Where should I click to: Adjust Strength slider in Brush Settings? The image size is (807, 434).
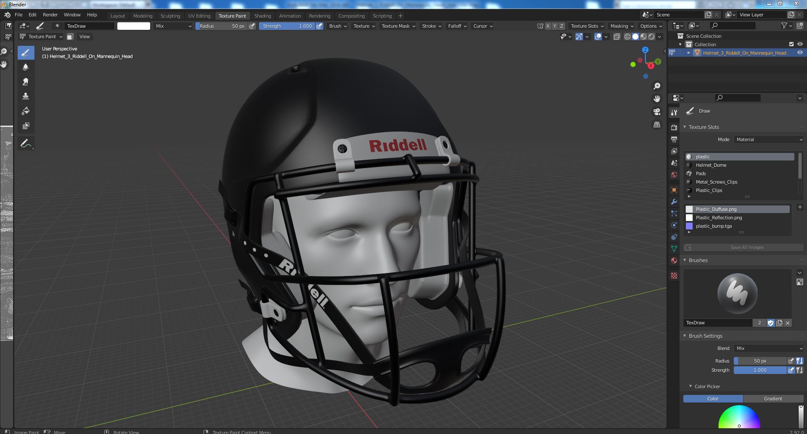(x=760, y=370)
